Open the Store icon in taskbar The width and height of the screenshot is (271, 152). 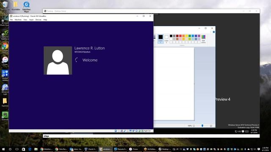click(x=23, y=149)
